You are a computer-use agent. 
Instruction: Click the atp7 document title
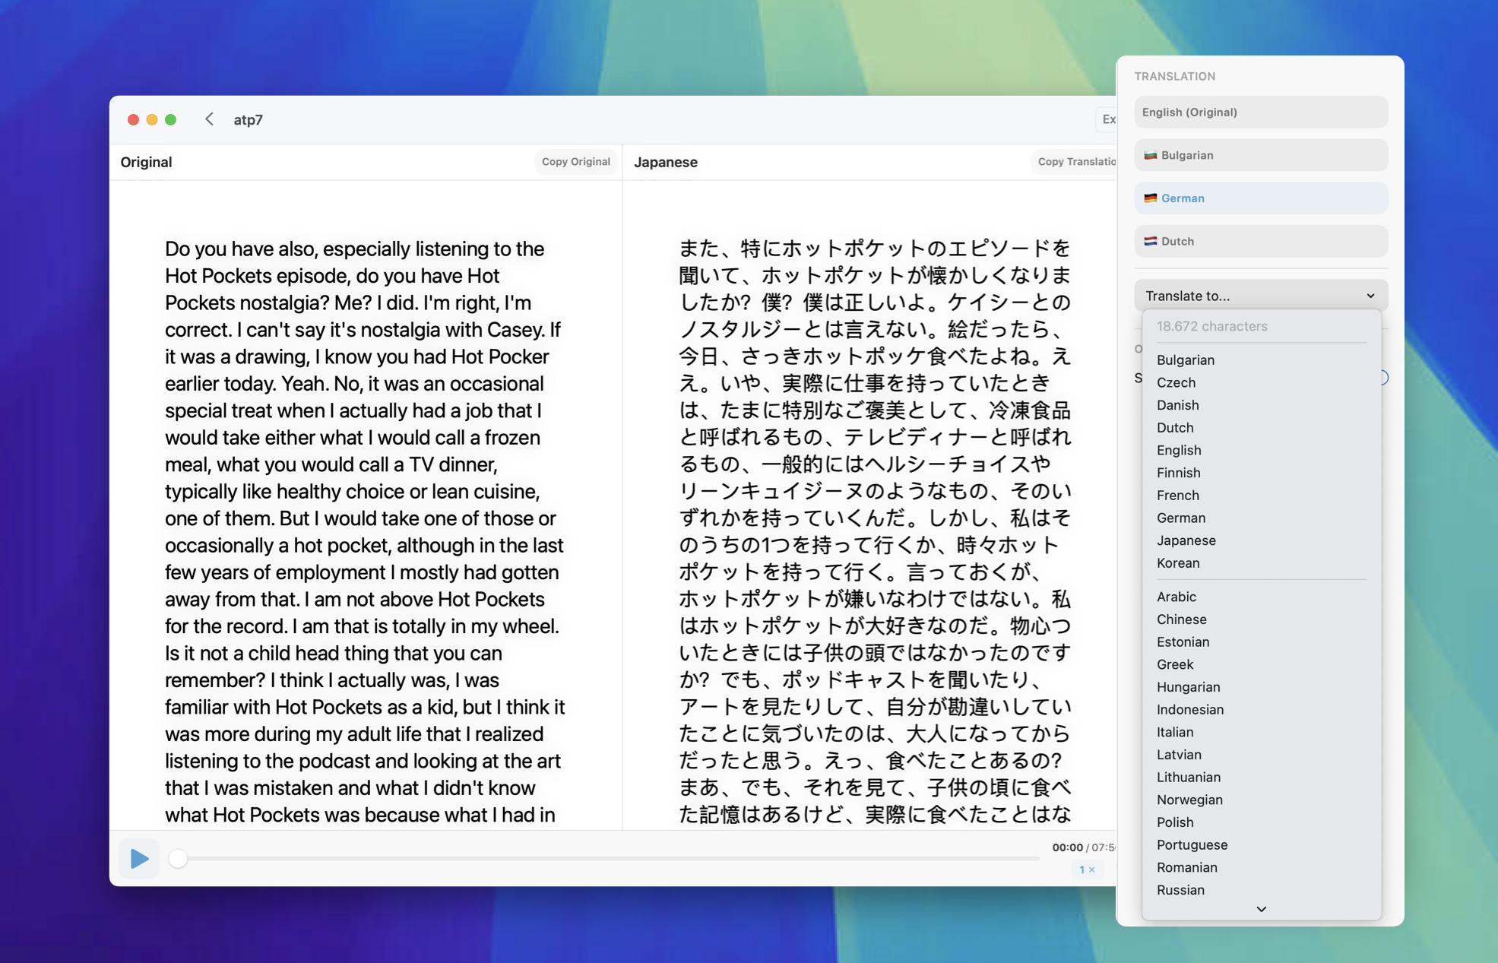tap(248, 120)
